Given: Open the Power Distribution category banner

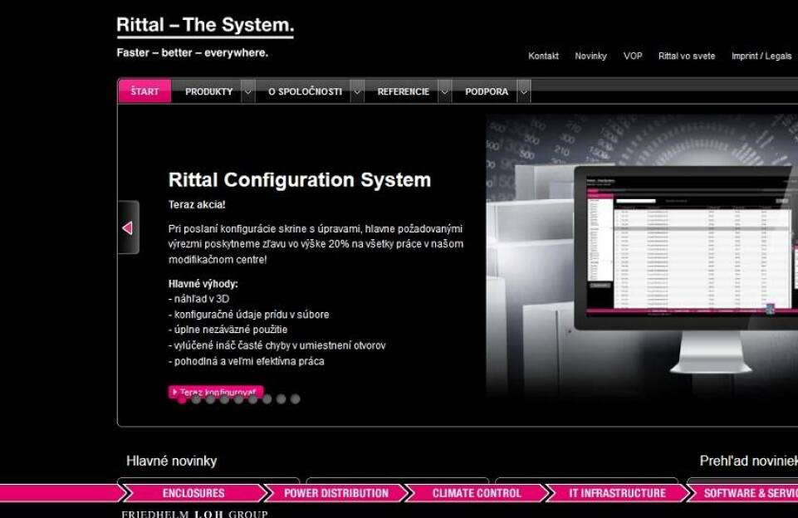Looking at the screenshot, I should [335, 493].
